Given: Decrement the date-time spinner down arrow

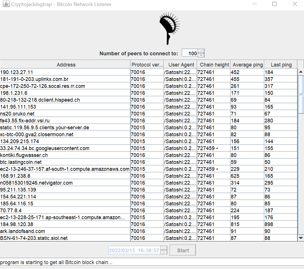Looking at the screenshot, I should tap(164, 252).
